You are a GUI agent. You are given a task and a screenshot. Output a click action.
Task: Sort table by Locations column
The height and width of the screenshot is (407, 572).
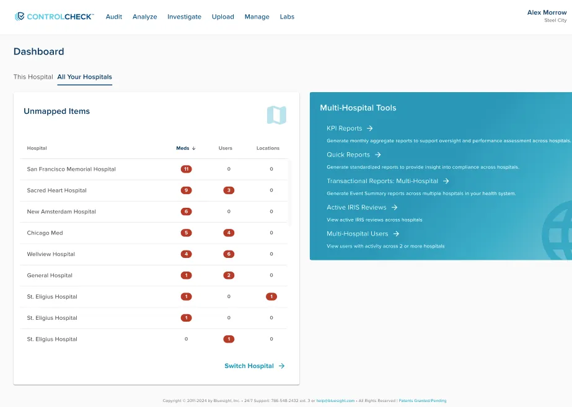coord(268,148)
